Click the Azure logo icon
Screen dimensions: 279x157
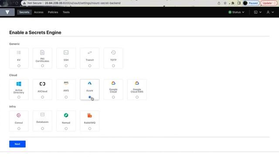point(90,83)
